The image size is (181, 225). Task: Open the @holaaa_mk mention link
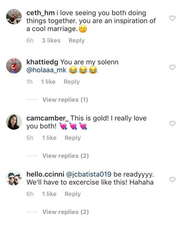click(46, 70)
